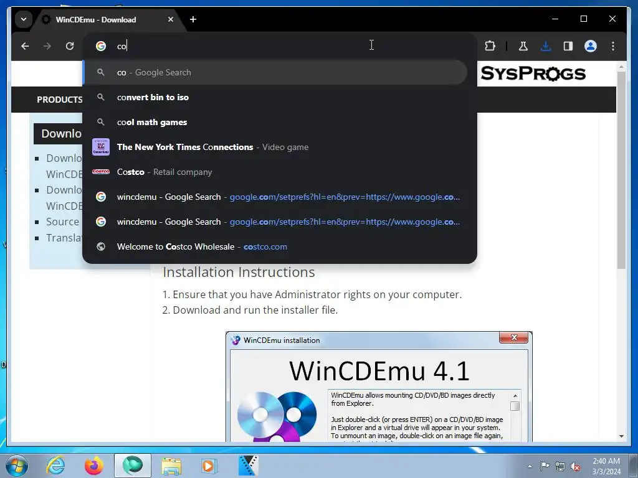This screenshot has width=638, height=478.
Task: Click the address bar typed text 'co'
Action: coord(121,46)
